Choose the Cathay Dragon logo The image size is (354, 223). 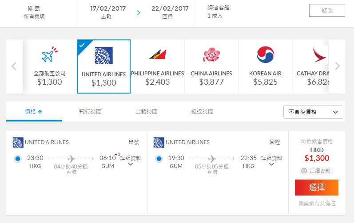(319, 55)
